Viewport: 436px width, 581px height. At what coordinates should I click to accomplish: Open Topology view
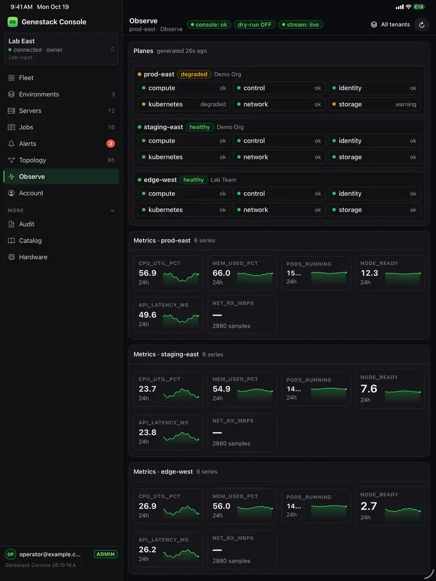(x=61, y=160)
